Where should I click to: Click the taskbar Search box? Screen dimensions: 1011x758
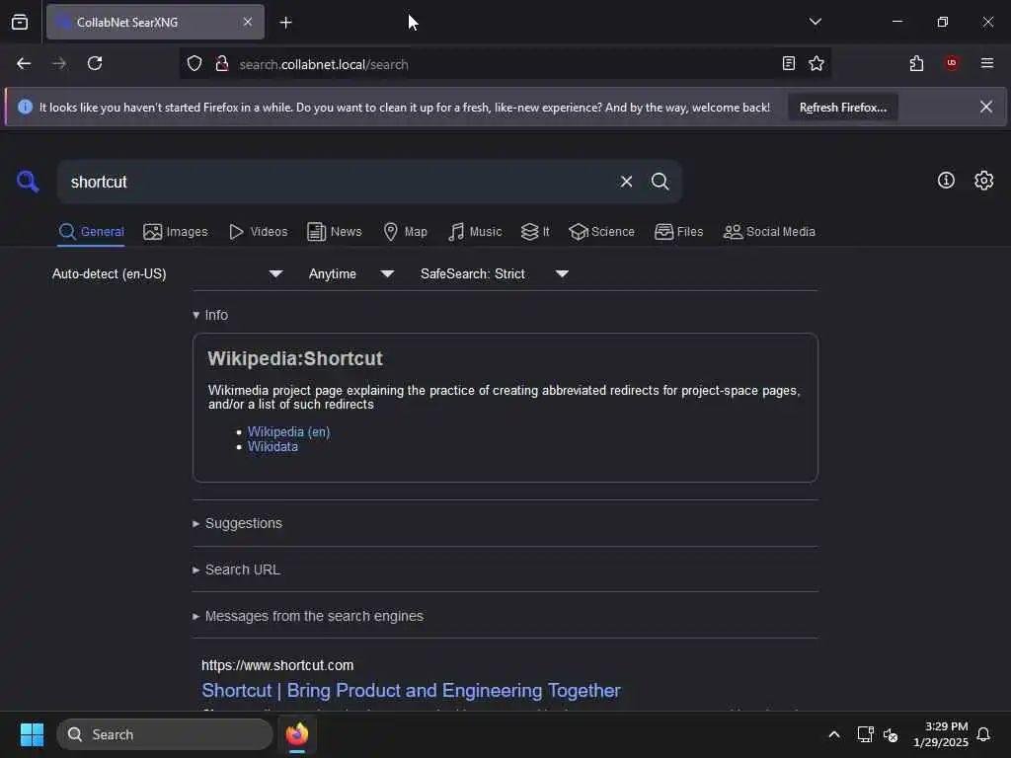165,734
